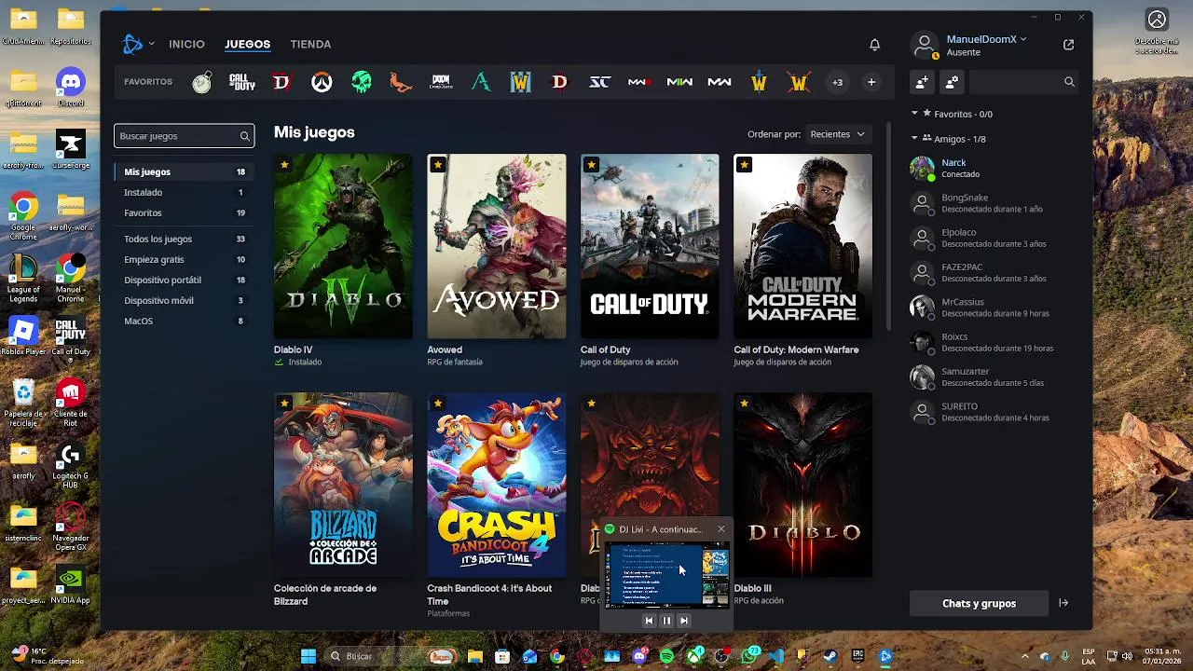Image resolution: width=1193 pixels, height=671 pixels.
Task: Click the Buscar juegos search field
Action: (184, 136)
